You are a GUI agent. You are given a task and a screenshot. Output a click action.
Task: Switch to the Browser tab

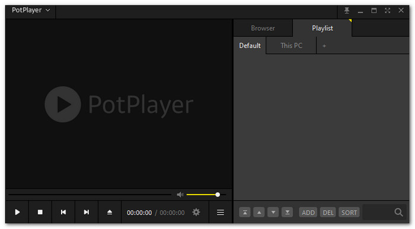coord(263,28)
